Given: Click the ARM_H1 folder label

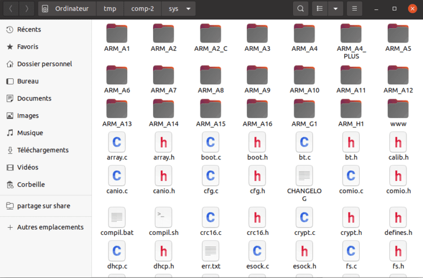Looking at the screenshot, I should point(351,124).
